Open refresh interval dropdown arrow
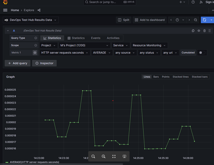This screenshot has height=165, width=214. 211,20
